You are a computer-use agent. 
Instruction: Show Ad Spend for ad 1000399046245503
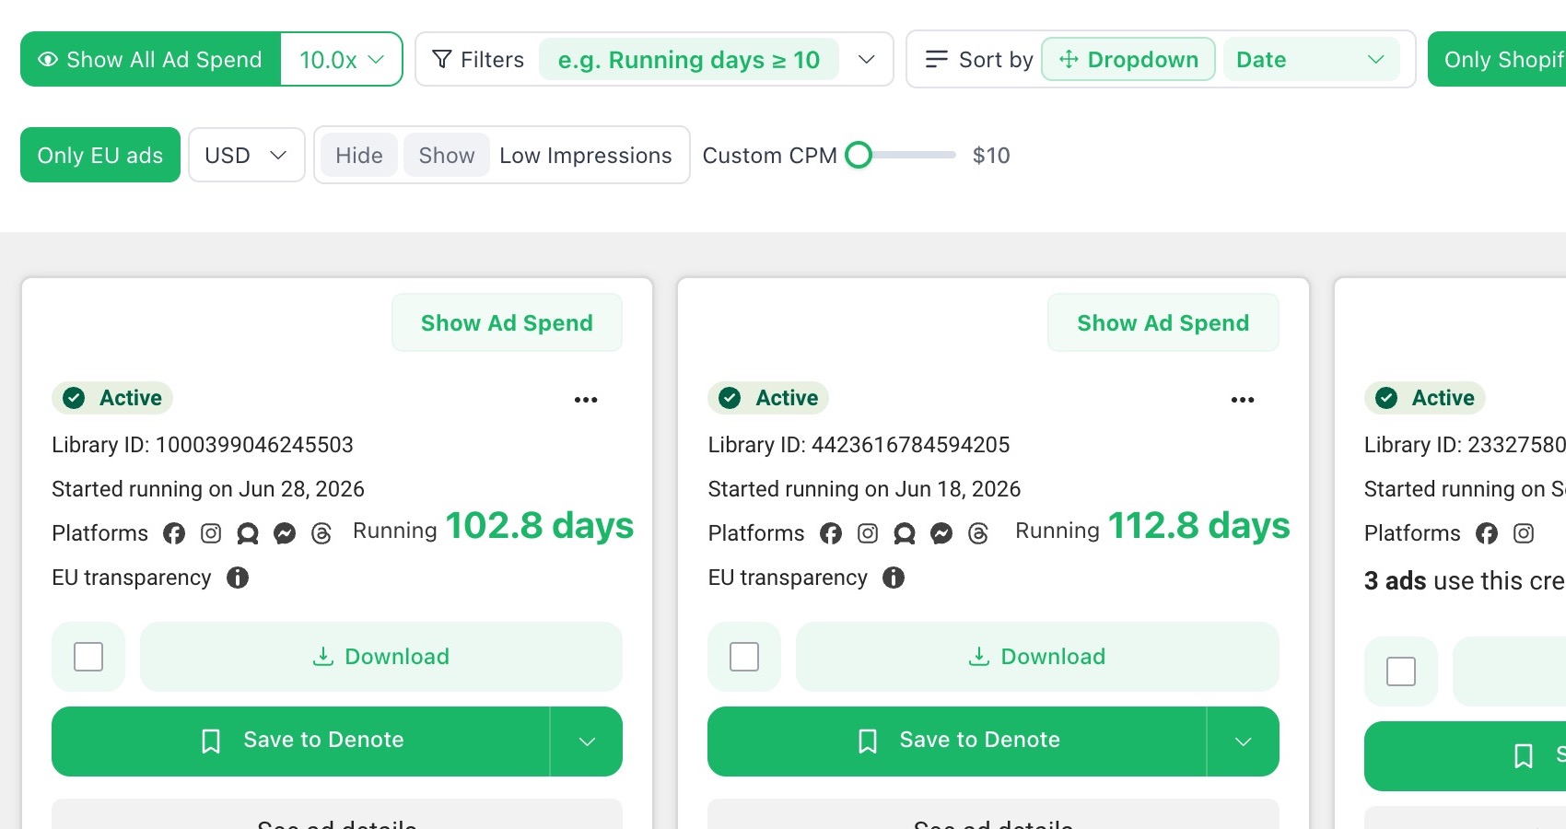(507, 322)
